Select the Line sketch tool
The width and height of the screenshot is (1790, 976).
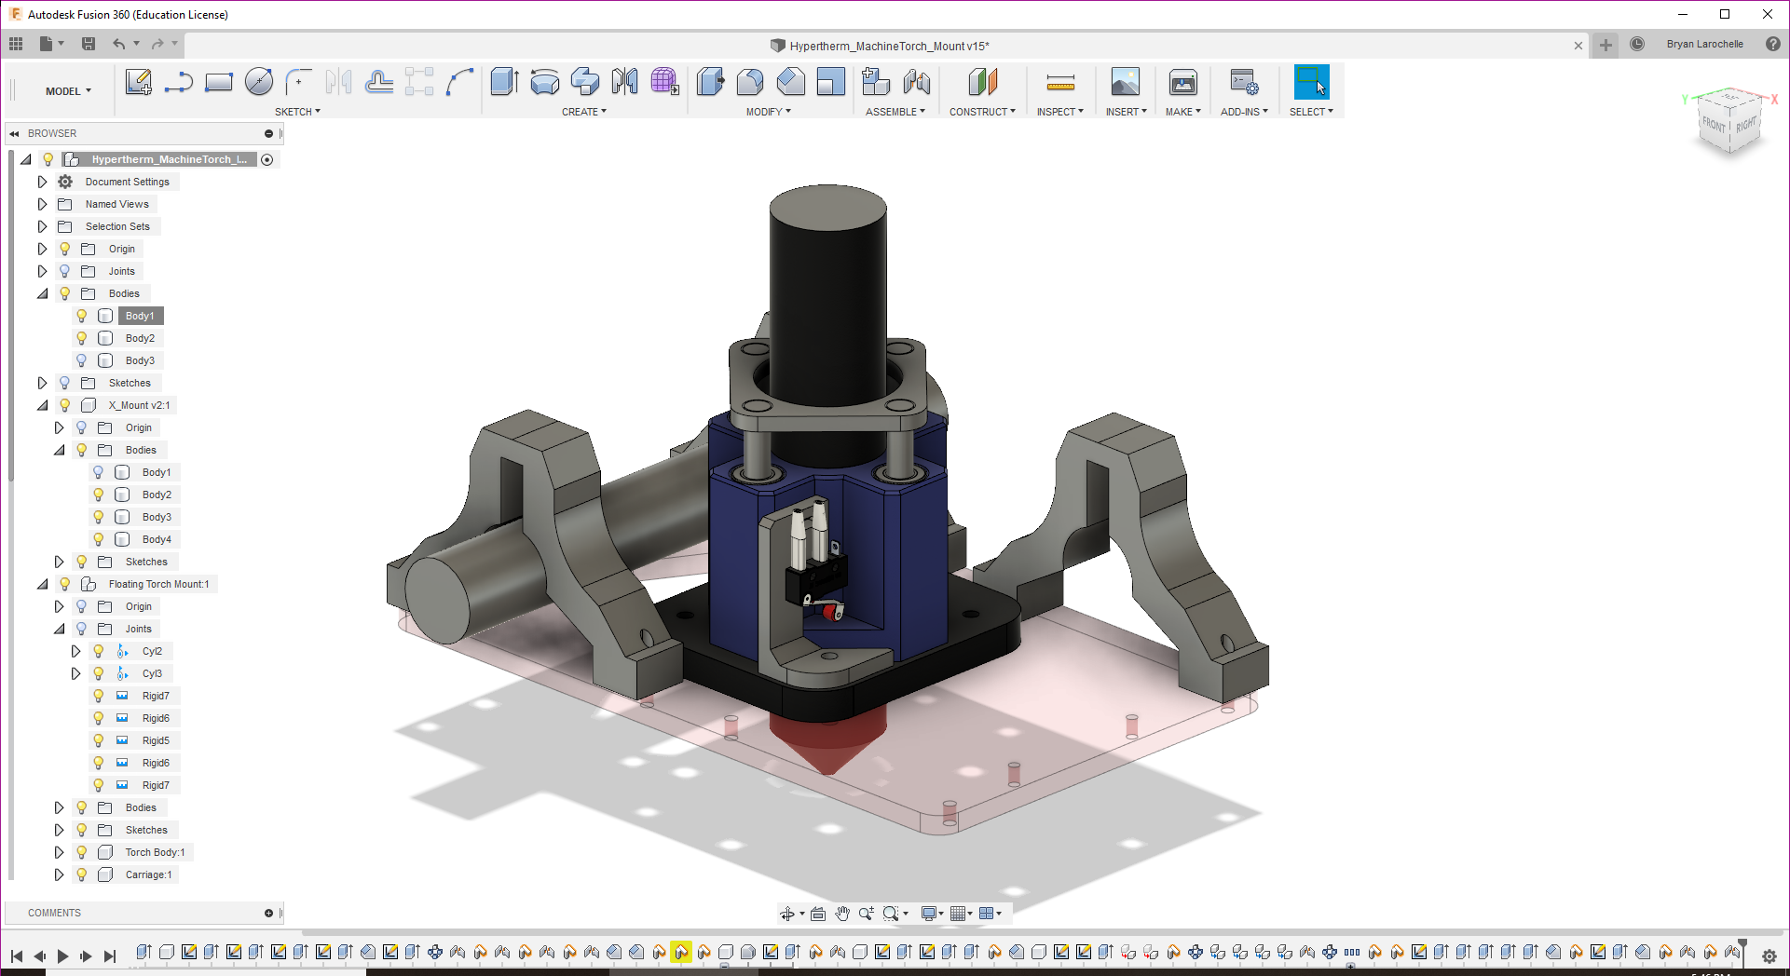(x=178, y=83)
